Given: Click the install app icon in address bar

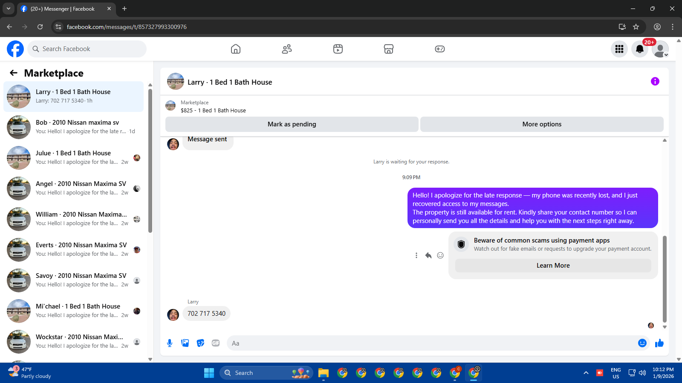Looking at the screenshot, I should (622, 27).
